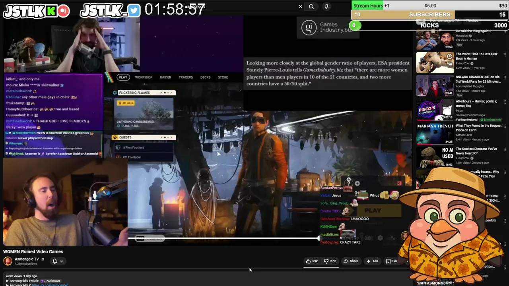The width and height of the screenshot is (509, 286).
Task: Click the GamesIndustry.biz logo
Action: (327, 27)
